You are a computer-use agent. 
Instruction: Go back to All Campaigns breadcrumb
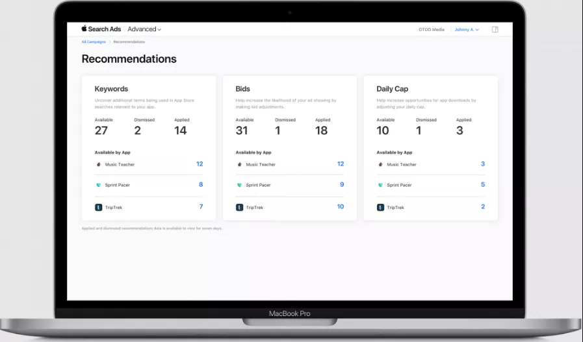pos(94,42)
